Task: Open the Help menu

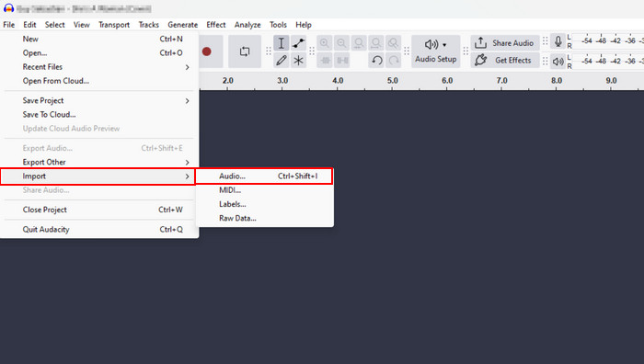Action: (x=304, y=25)
